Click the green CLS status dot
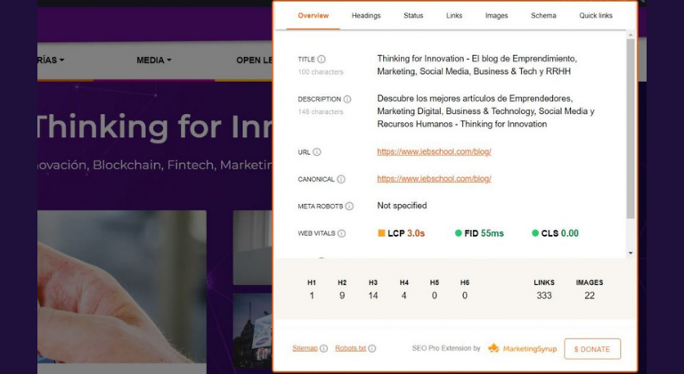Screen dimensions: 684x374 pos(535,233)
